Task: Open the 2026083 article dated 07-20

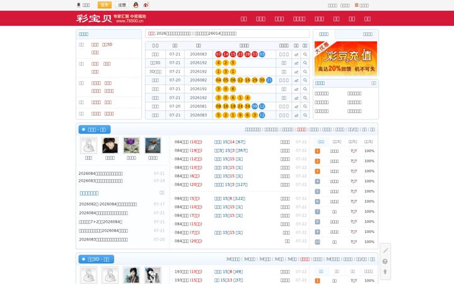Action: [x=103, y=240]
